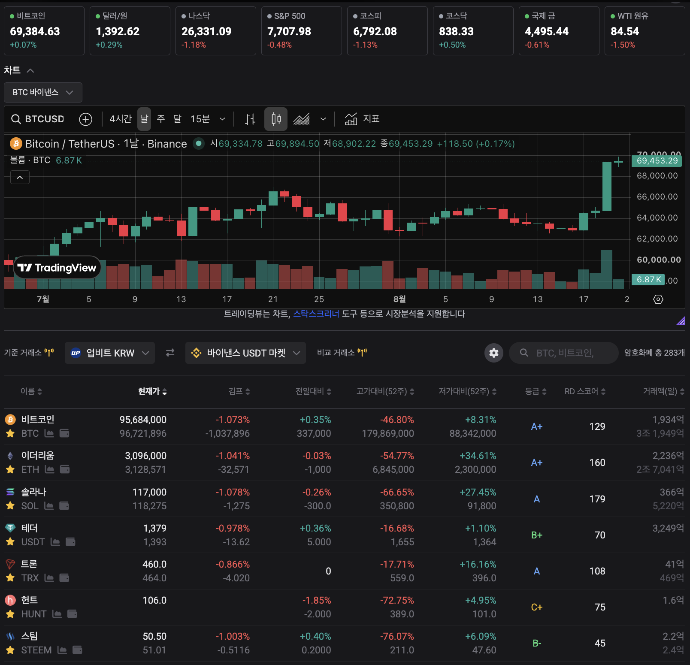Image resolution: width=690 pixels, height=665 pixels.
Task: Select the 달 monthly timeframe
Action: point(177,119)
